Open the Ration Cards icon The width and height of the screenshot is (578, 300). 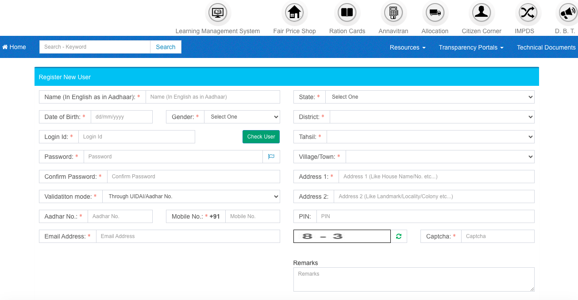click(x=347, y=13)
